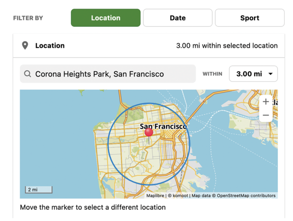The width and height of the screenshot is (293, 221).
Task: Open the 3.00 mi distance dropdown
Action: (253, 74)
